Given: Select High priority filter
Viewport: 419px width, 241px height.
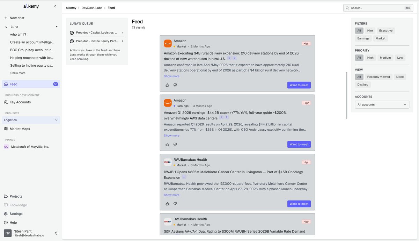Looking at the screenshot, I should coord(370,58).
